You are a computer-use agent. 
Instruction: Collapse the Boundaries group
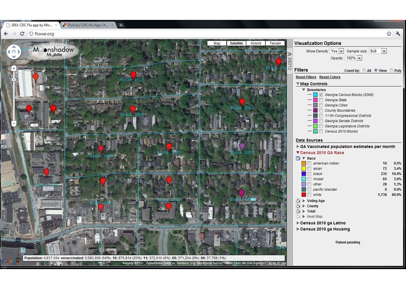pos(304,90)
